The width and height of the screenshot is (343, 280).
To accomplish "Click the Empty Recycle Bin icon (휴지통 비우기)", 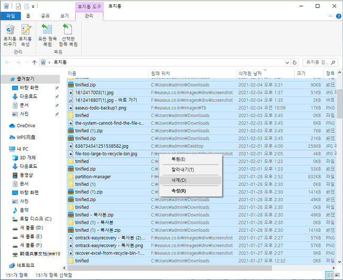I will (10, 35).
